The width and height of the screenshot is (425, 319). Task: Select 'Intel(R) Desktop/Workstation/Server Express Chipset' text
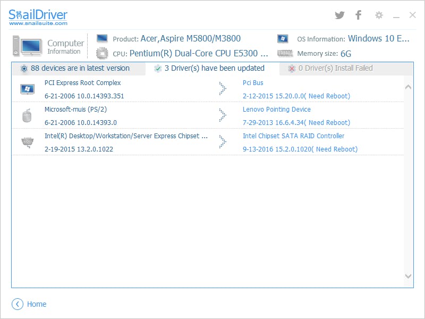tap(126, 136)
